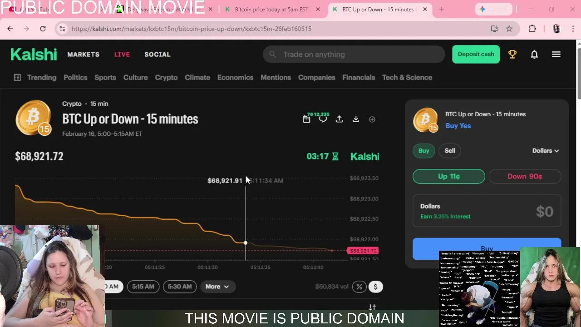The height and width of the screenshot is (327, 581).
Task: Open the More time slots dropdown
Action: tap(217, 287)
